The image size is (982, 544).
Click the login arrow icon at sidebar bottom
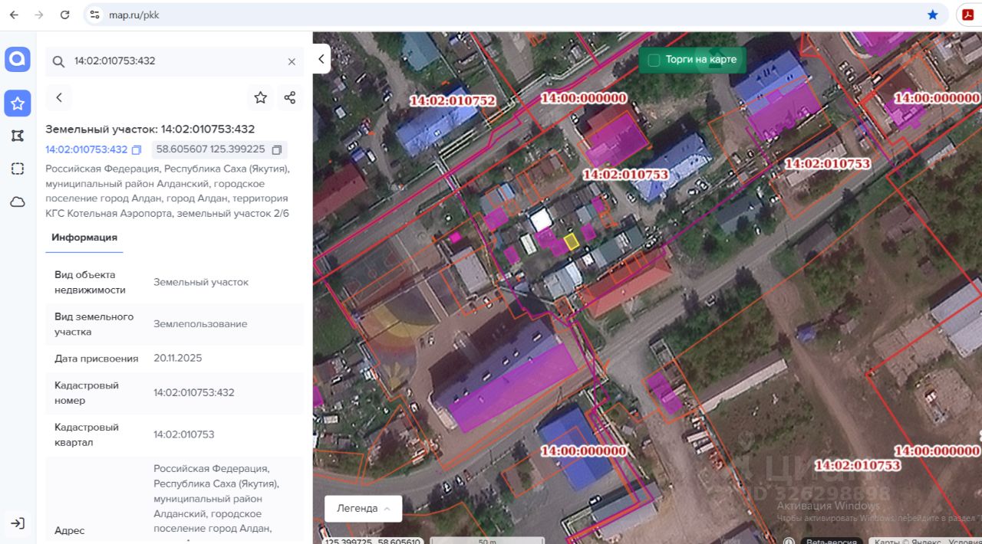18,523
